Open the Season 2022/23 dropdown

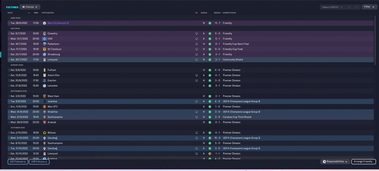(x=332, y=7)
